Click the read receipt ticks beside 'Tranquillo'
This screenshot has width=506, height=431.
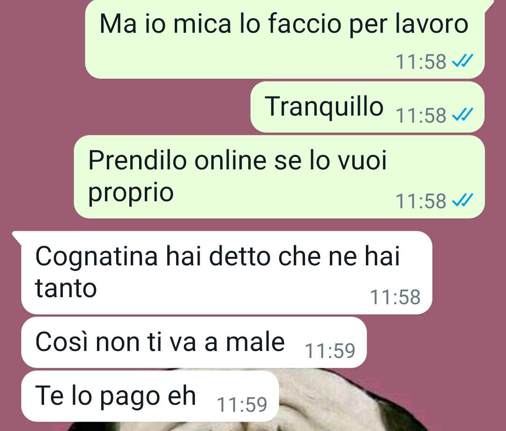[462, 114]
